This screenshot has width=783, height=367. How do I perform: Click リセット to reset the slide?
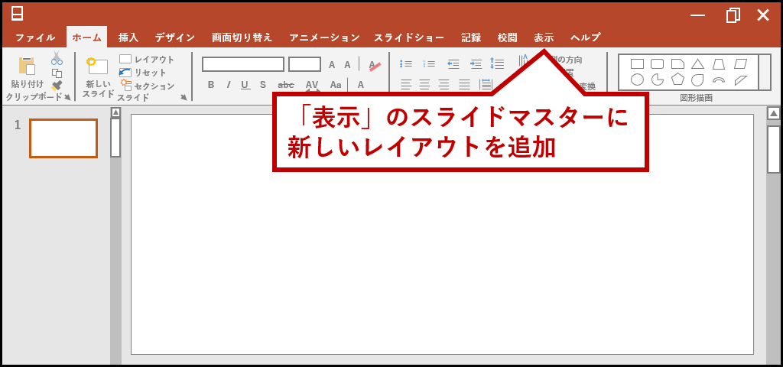point(143,73)
